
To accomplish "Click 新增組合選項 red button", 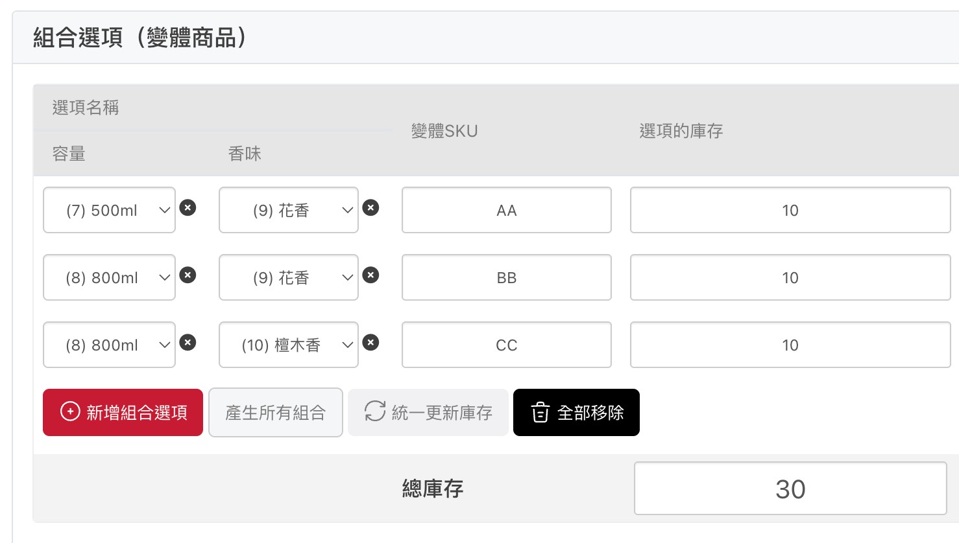I will tap(123, 413).
